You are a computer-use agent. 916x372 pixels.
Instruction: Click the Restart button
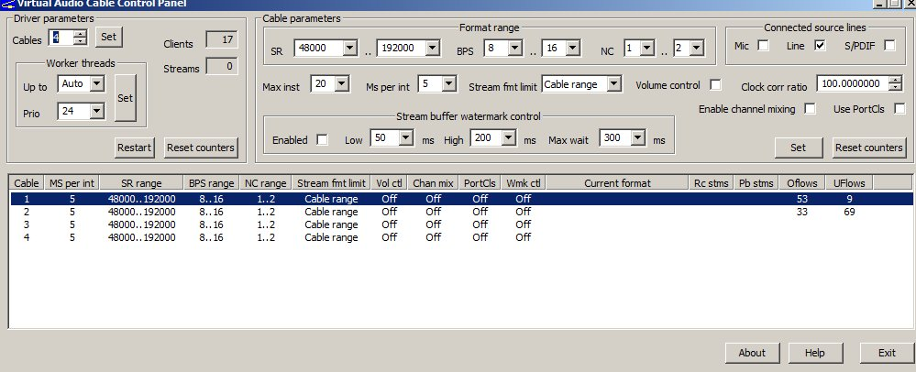click(135, 148)
